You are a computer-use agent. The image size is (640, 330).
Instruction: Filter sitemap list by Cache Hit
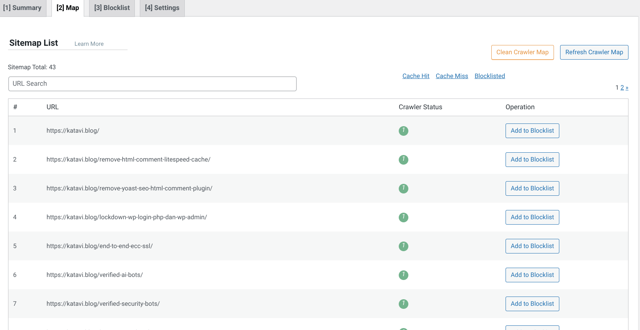point(416,76)
